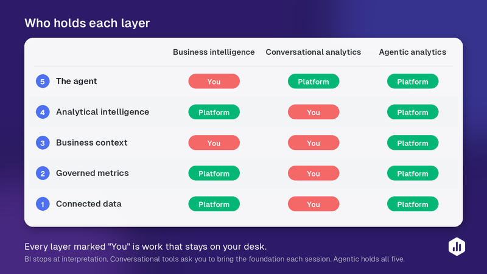Viewport: 487px width, 274px height.
Task: Click Agentic Platform pill for Business context
Action: coord(413,143)
